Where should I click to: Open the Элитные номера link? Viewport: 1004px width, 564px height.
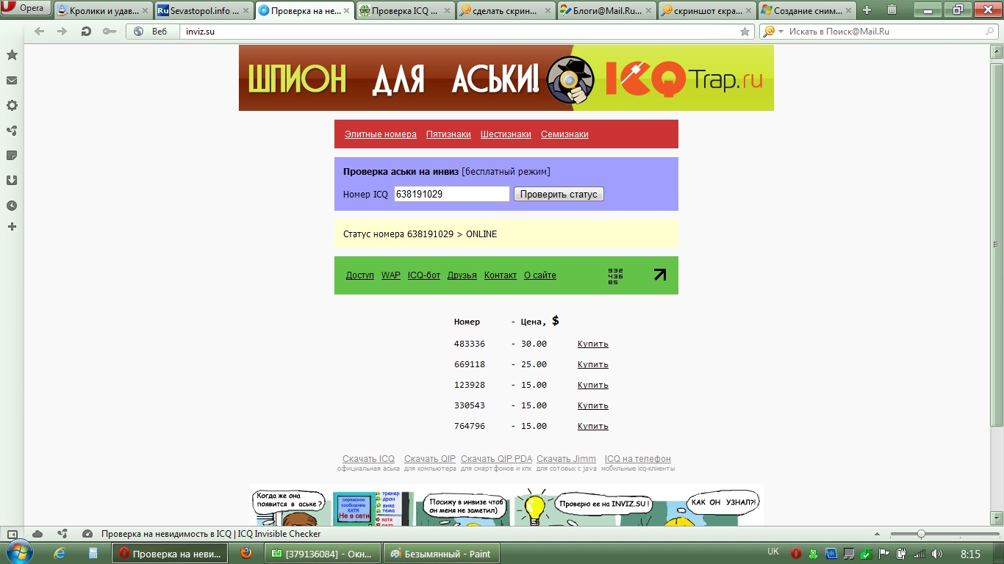(381, 134)
